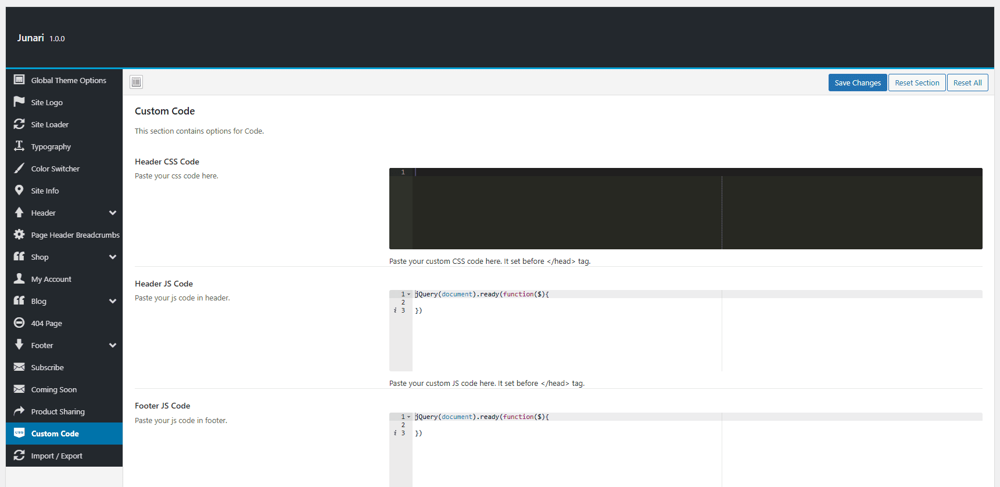Click the Footer down-arrow icon
Image resolution: width=1000 pixels, height=487 pixels.
coord(19,345)
